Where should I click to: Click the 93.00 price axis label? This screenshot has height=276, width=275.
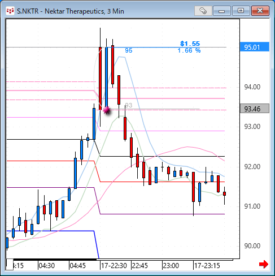tap(252, 127)
